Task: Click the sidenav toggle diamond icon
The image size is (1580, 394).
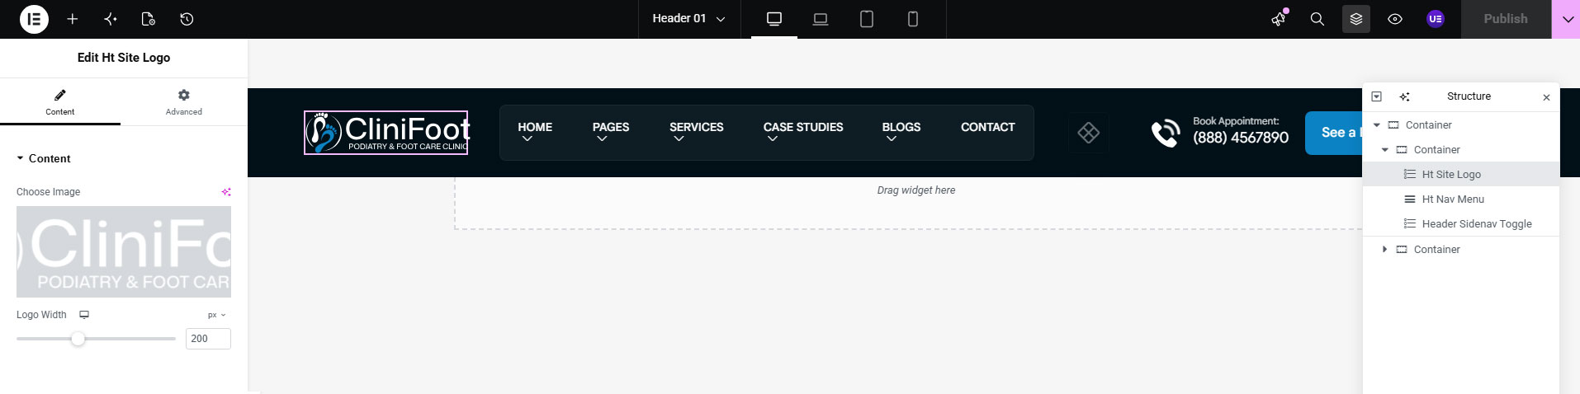Action: (1089, 133)
